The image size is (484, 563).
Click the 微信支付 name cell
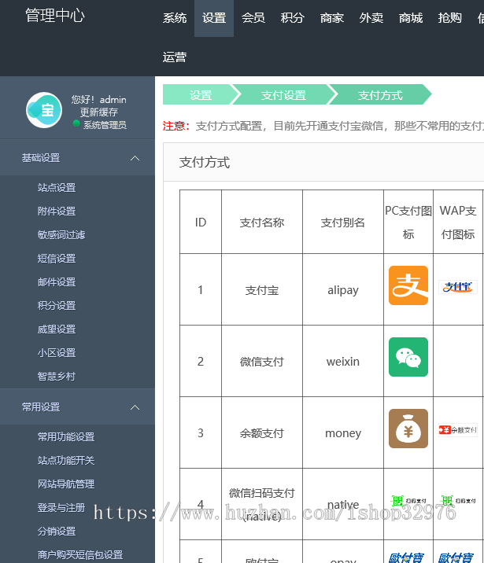[x=262, y=361]
